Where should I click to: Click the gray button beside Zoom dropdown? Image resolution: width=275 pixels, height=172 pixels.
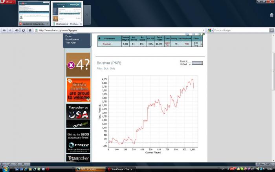[x=197, y=63]
